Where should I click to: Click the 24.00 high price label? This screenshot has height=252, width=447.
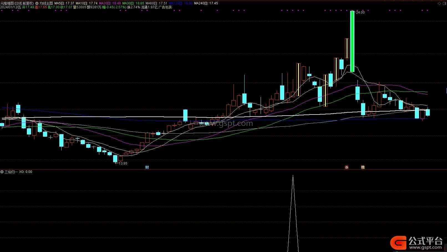coord(360,12)
